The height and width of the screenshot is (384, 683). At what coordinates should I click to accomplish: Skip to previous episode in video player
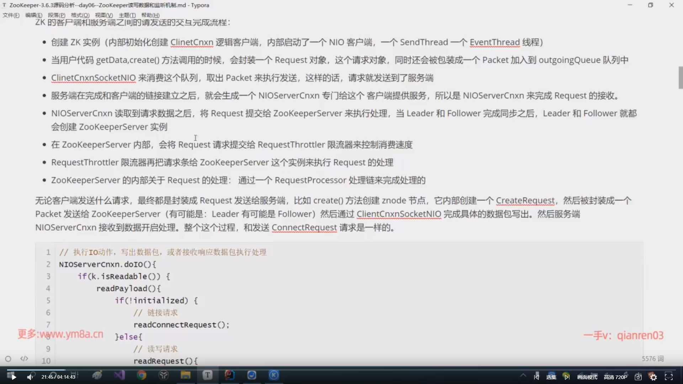tap(536, 377)
